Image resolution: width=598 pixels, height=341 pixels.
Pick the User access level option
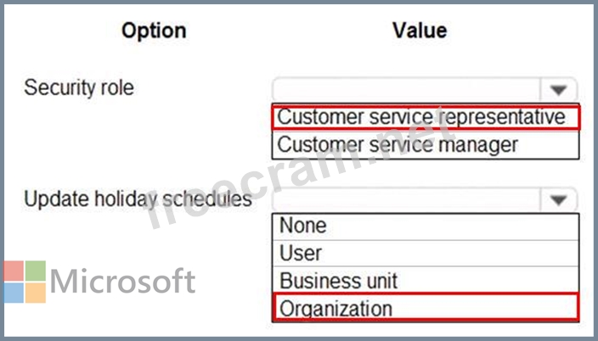coord(301,253)
